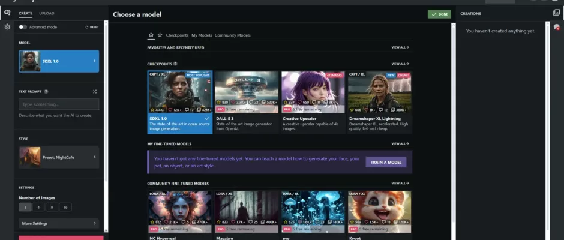Open the settings gear in left sidebar
Image resolution: width=564 pixels, height=240 pixels.
(x=7, y=26)
